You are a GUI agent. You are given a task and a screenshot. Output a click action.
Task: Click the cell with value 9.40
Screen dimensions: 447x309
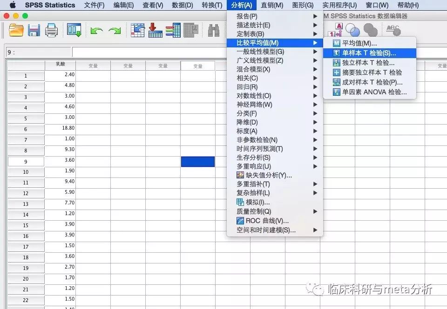tap(60, 182)
